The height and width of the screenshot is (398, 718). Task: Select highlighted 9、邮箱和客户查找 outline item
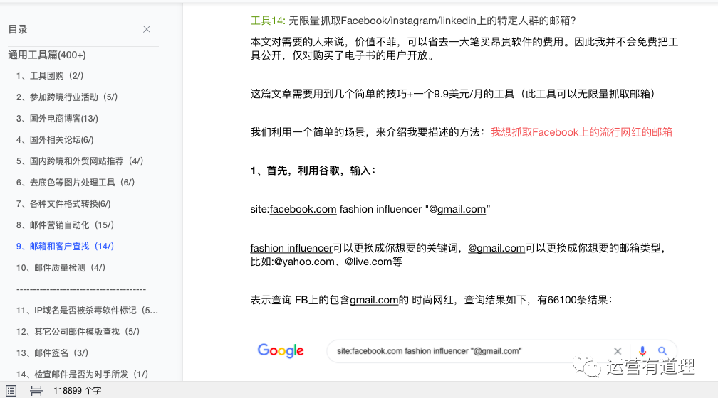point(65,247)
